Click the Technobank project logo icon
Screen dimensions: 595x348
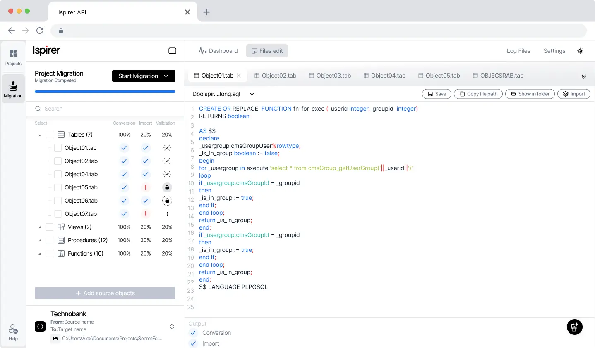pos(40,327)
